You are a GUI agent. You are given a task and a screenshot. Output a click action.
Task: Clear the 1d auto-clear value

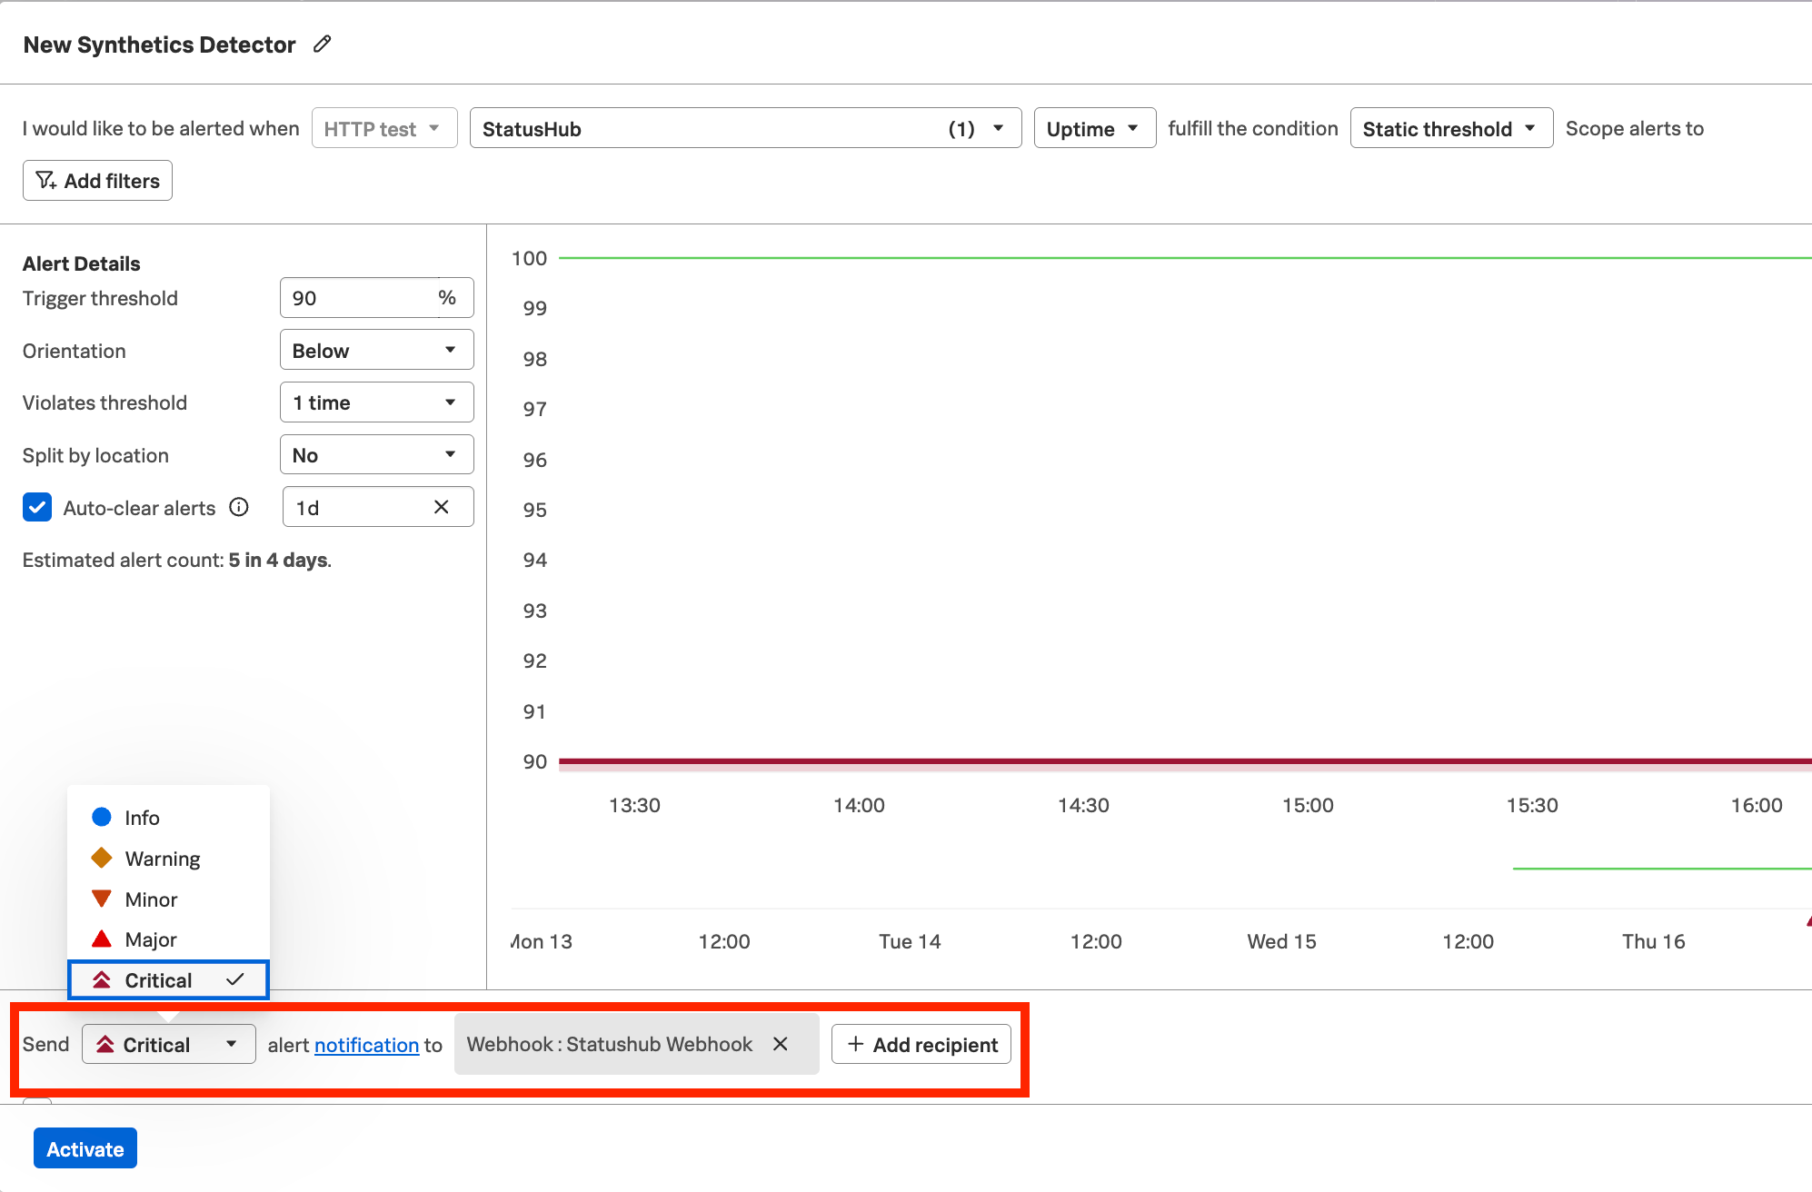pyautogui.click(x=442, y=507)
